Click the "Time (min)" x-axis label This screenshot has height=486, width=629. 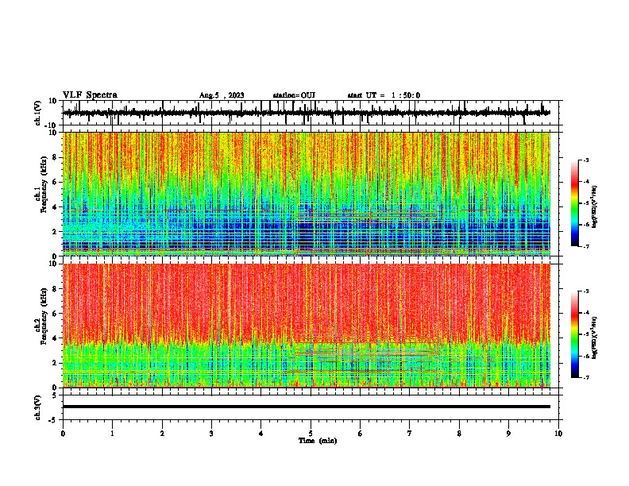coord(318,441)
